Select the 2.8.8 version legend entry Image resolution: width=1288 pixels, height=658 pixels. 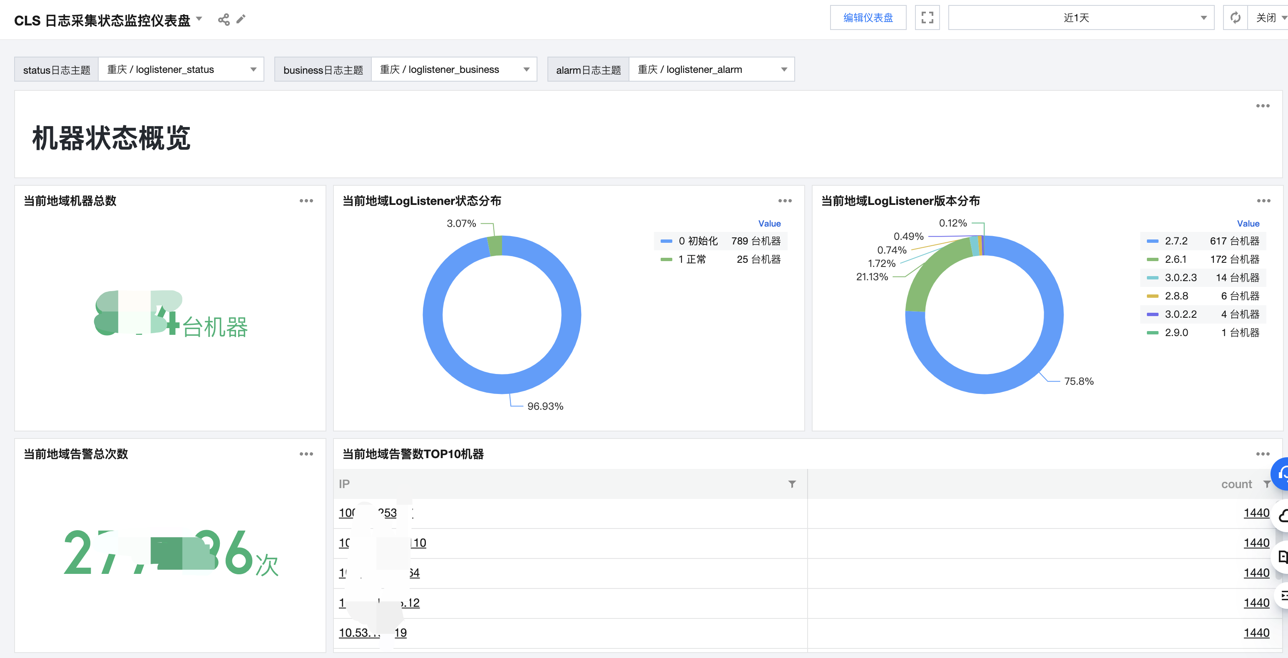click(1203, 296)
